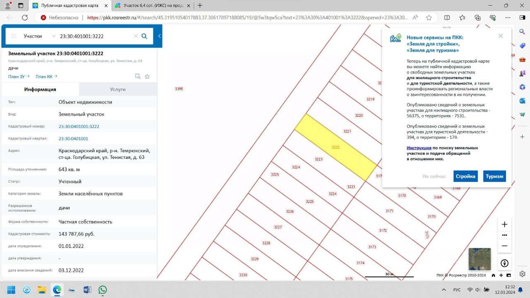Image resolution: width=530 pixels, height=298 pixels.
Task: Click the magnifier search icon in search bar
Action: click(x=145, y=36)
